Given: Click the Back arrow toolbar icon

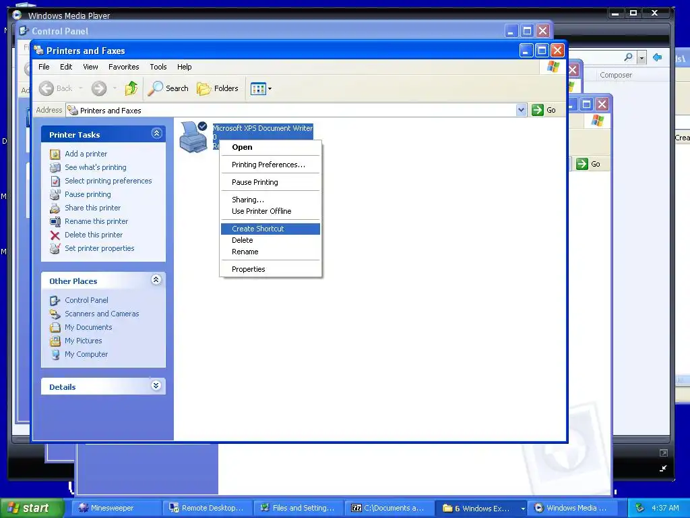Looking at the screenshot, I should pos(46,88).
